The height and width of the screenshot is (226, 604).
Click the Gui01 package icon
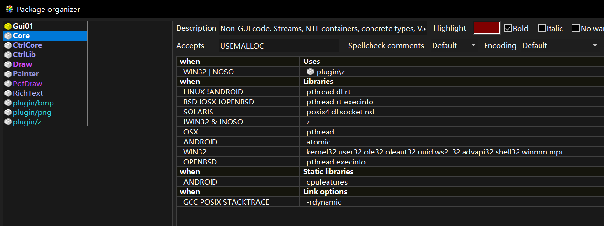(8, 26)
